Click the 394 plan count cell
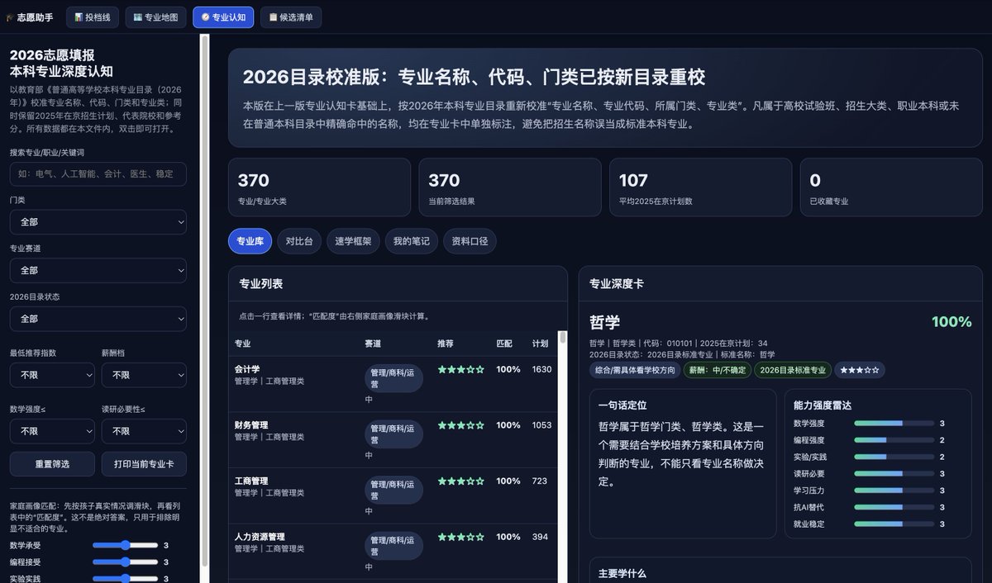 pyautogui.click(x=540, y=537)
